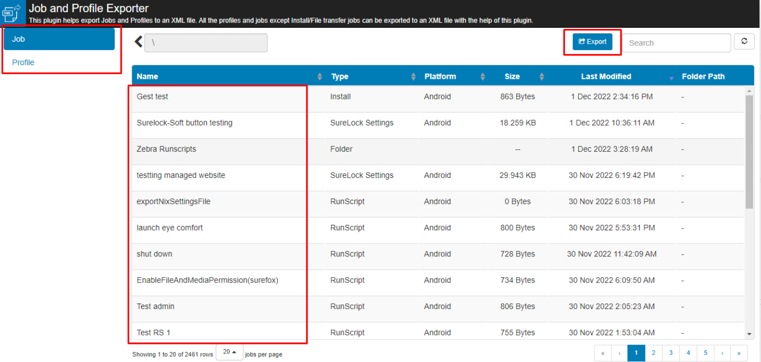Click the next page chevron
Screen dimensions: 761x362
(x=723, y=353)
